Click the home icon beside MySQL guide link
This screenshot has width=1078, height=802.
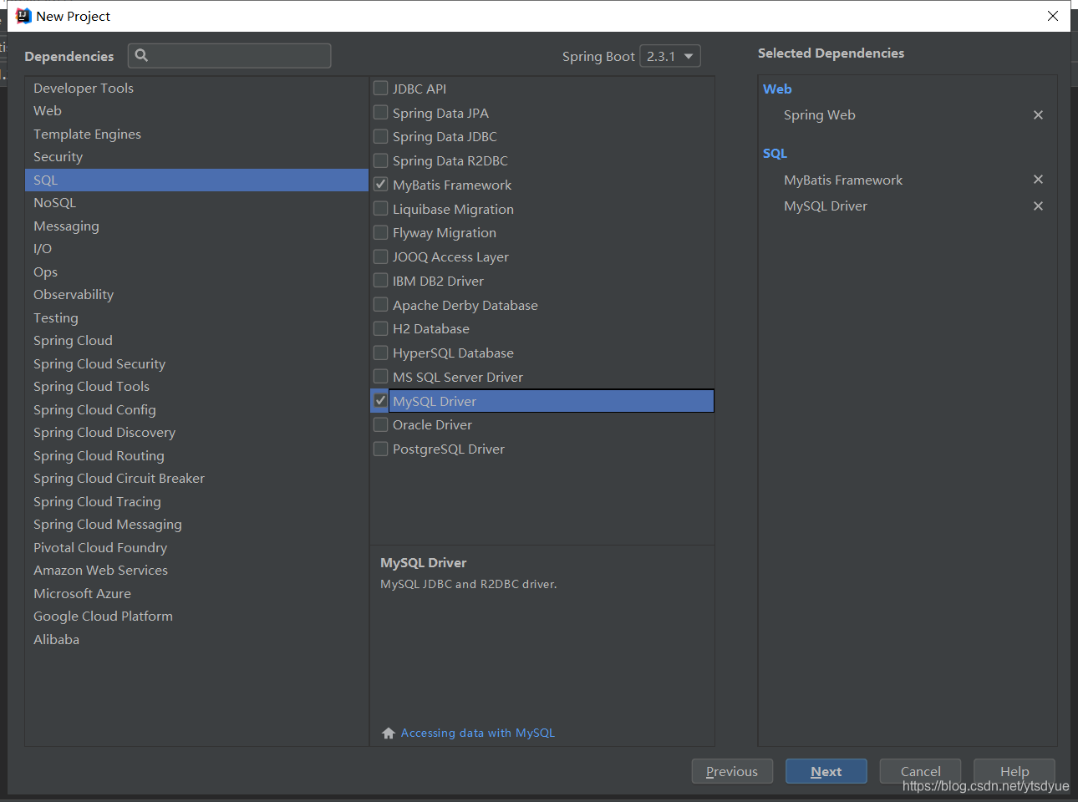(389, 733)
